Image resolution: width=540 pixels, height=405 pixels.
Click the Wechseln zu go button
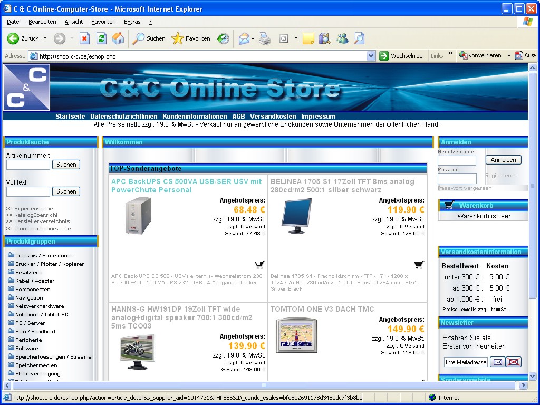click(x=401, y=56)
